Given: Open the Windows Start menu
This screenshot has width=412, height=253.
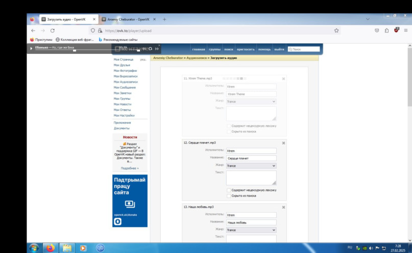Looking at the screenshot, I should click(x=34, y=248).
